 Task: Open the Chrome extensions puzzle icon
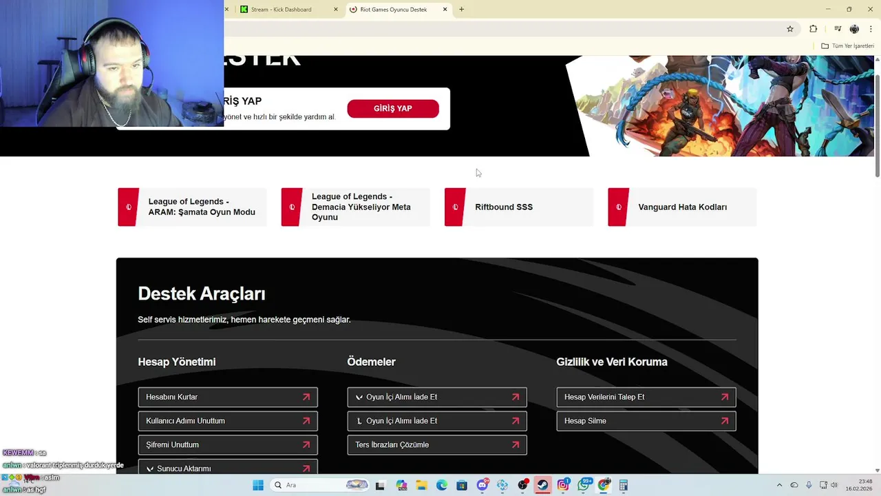pos(814,29)
